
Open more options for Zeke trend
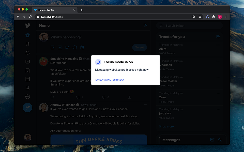pyautogui.click(x=218, y=93)
